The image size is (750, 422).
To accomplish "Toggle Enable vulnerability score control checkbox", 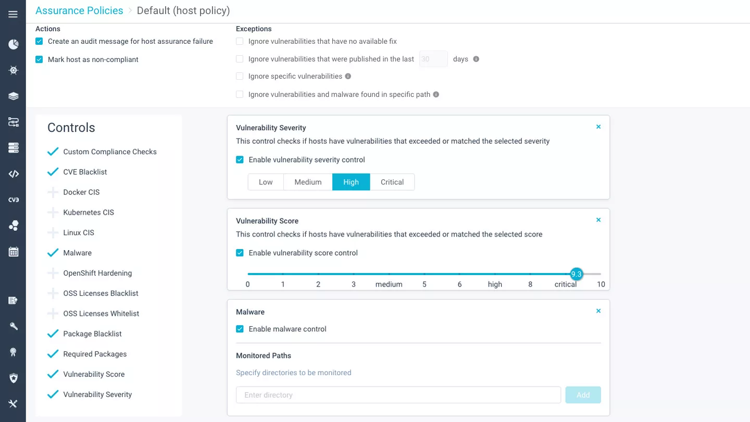I will pyautogui.click(x=240, y=253).
